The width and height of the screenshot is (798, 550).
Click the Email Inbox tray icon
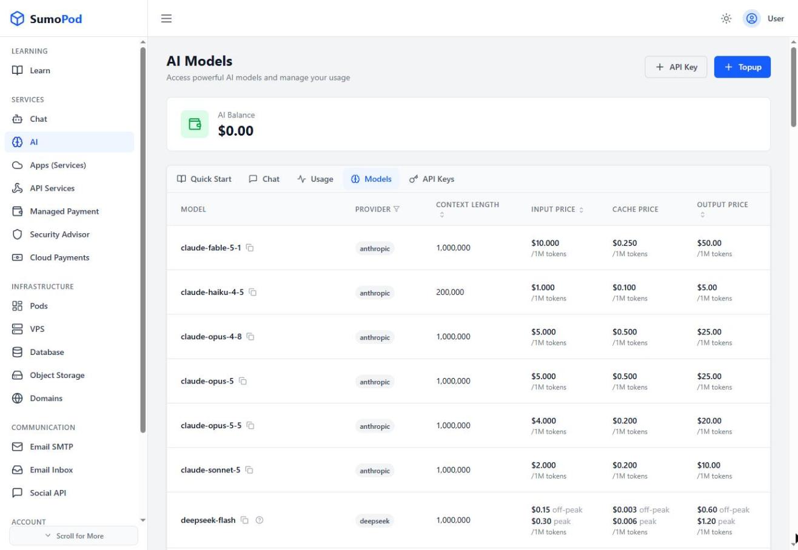[18, 469]
